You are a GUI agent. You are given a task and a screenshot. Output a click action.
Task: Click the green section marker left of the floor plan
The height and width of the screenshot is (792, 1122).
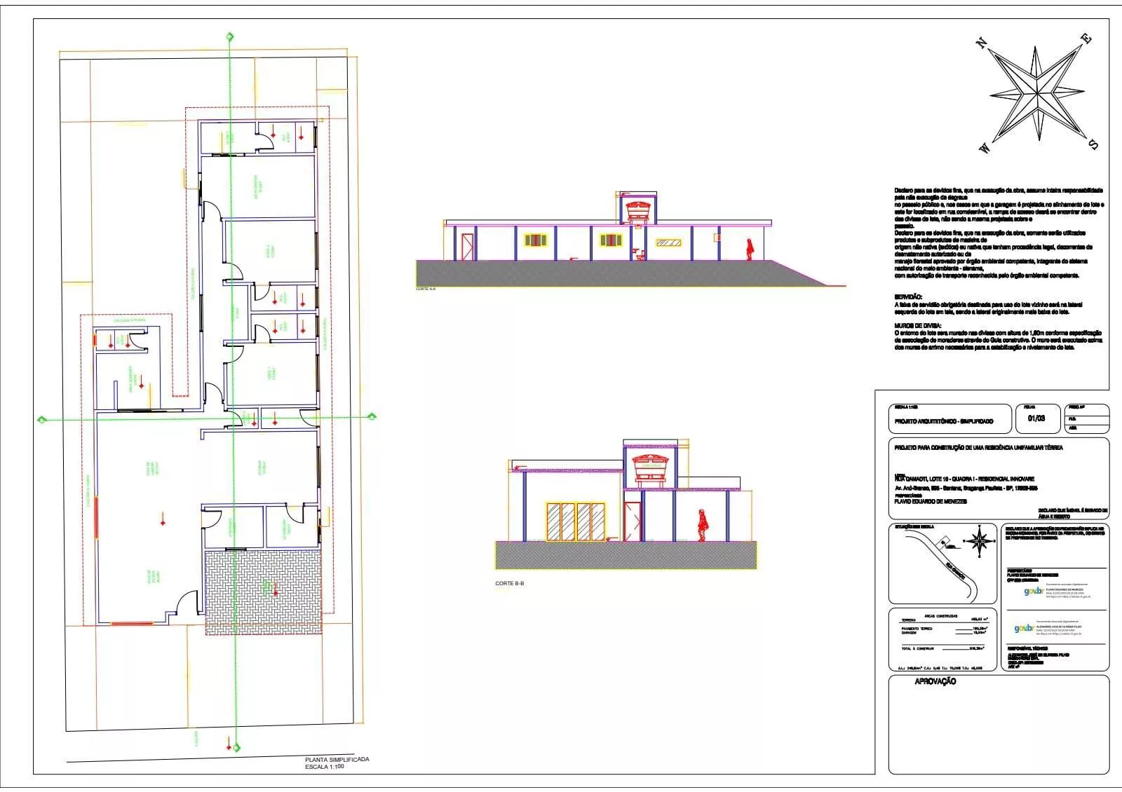point(41,420)
